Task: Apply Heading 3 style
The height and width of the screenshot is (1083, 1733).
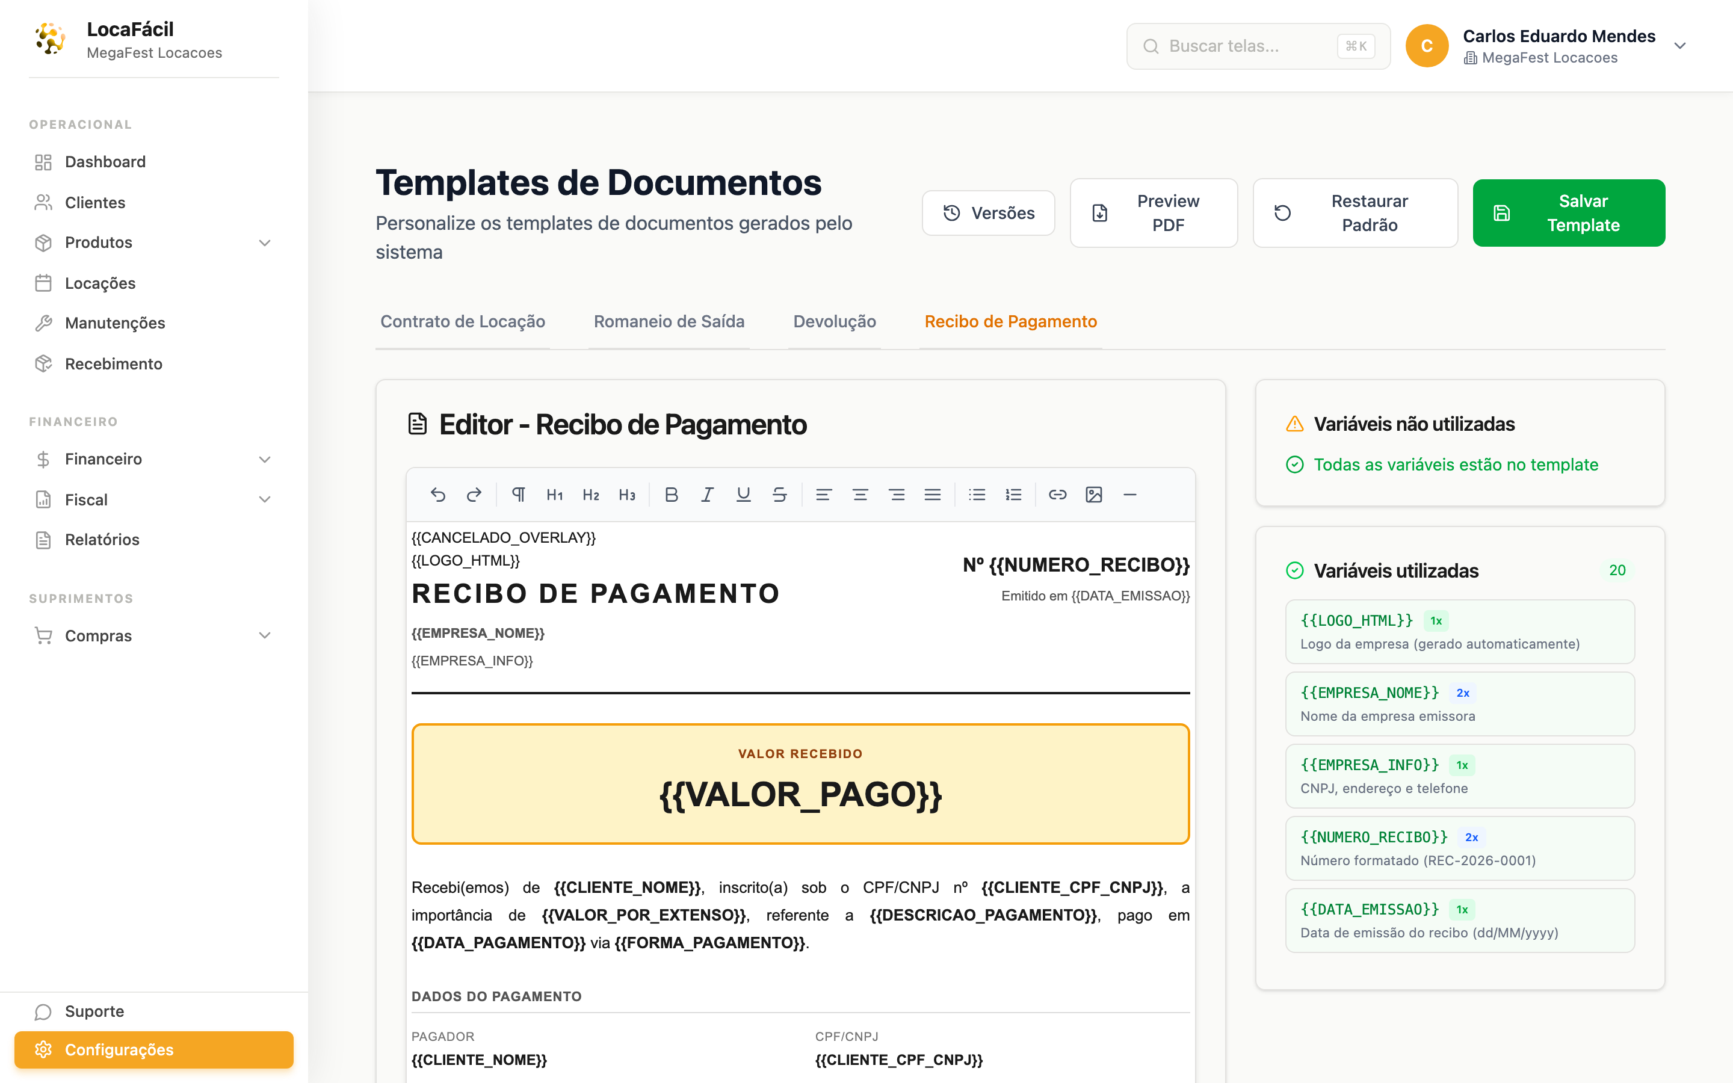Action: (626, 494)
